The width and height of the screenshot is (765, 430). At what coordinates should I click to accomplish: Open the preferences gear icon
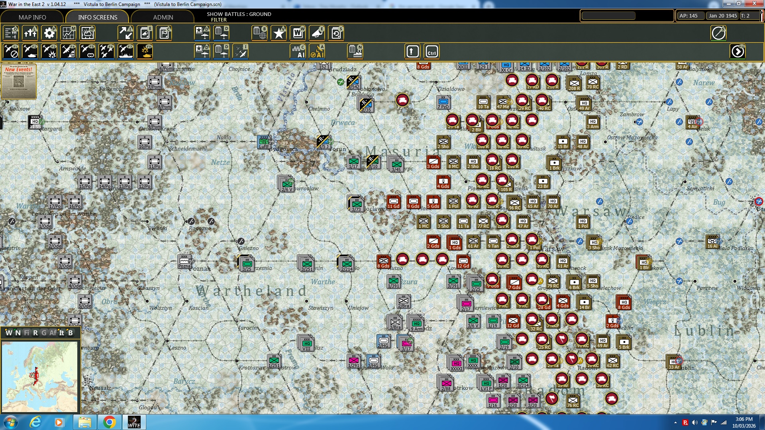(x=49, y=33)
